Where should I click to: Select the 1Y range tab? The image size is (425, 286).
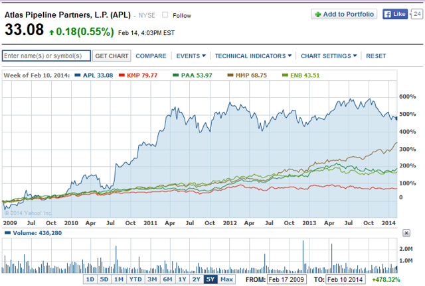pyautogui.click(x=182, y=279)
